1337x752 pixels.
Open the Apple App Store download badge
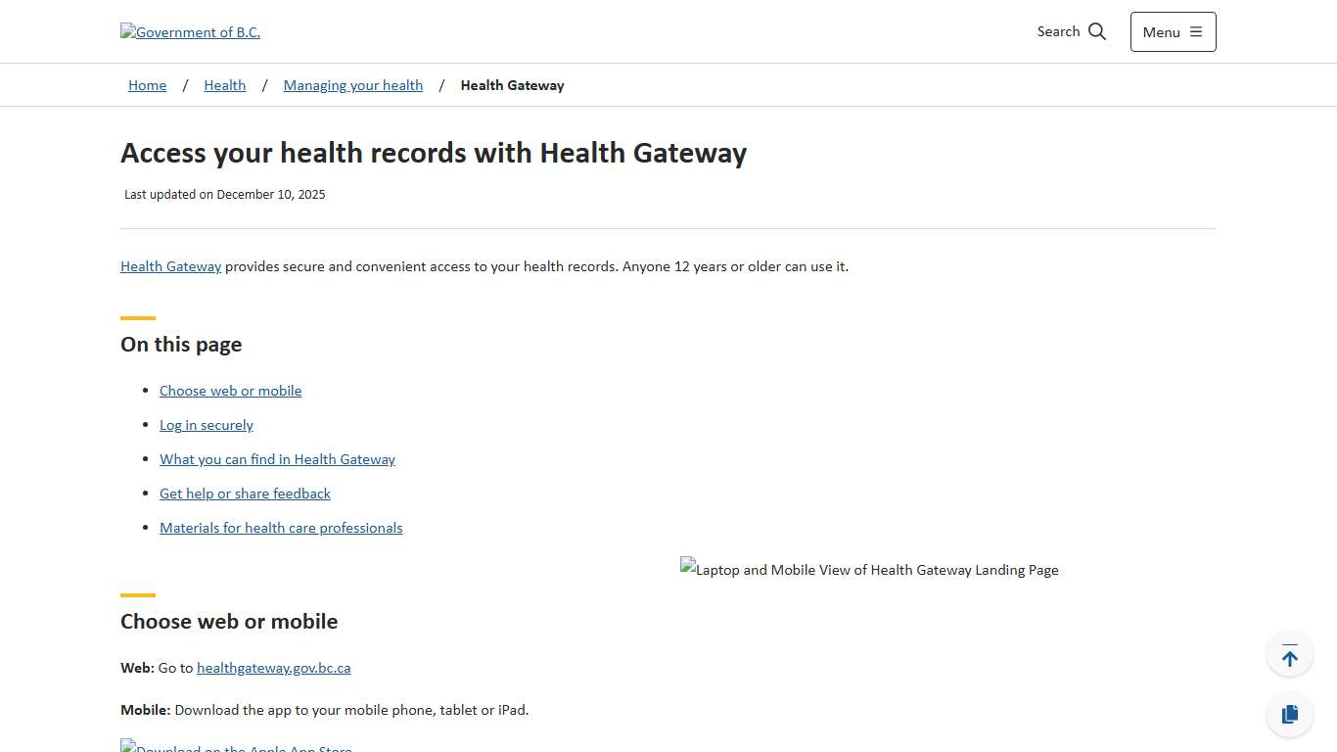pos(235,746)
